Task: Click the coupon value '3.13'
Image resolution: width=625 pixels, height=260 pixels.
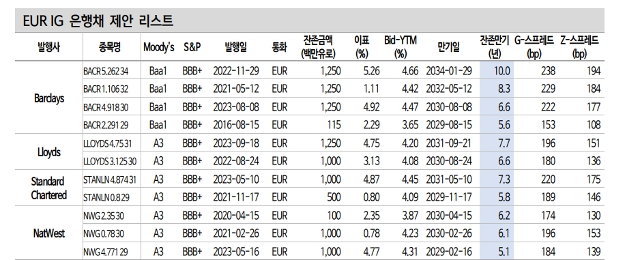Action: coord(371,161)
